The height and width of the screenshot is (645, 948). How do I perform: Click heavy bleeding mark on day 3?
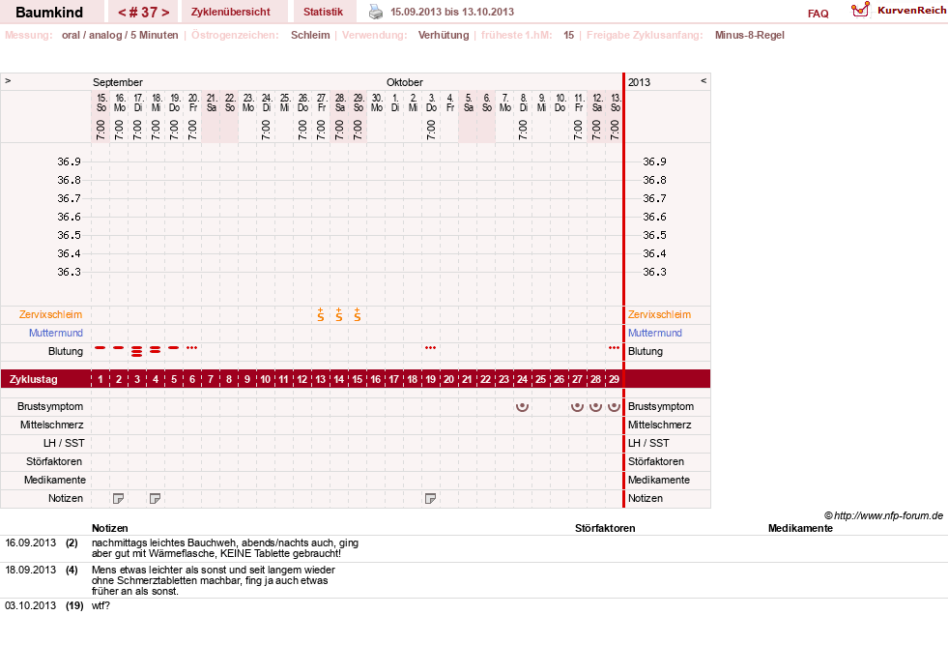(x=137, y=351)
